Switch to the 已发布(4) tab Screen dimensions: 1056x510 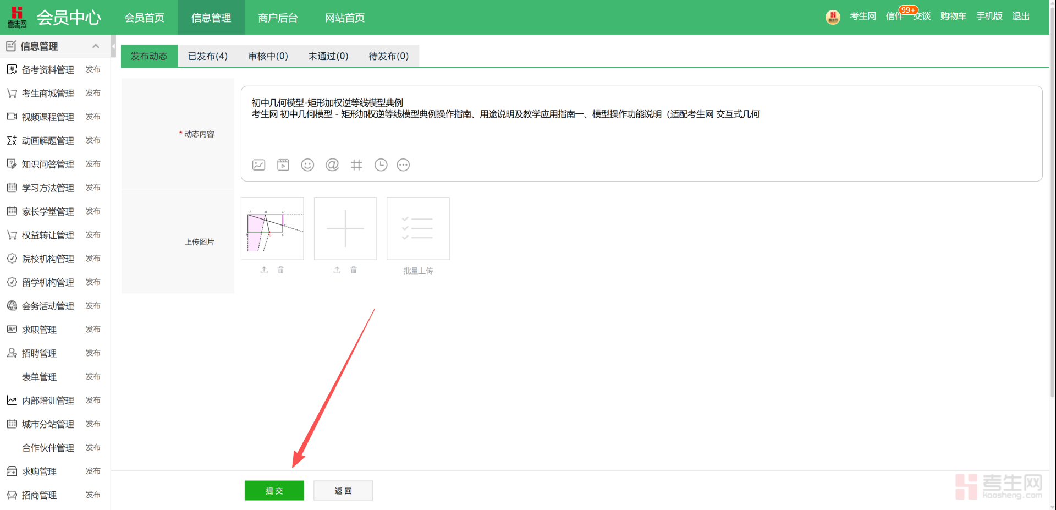pyautogui.click(x=207, y=56)
